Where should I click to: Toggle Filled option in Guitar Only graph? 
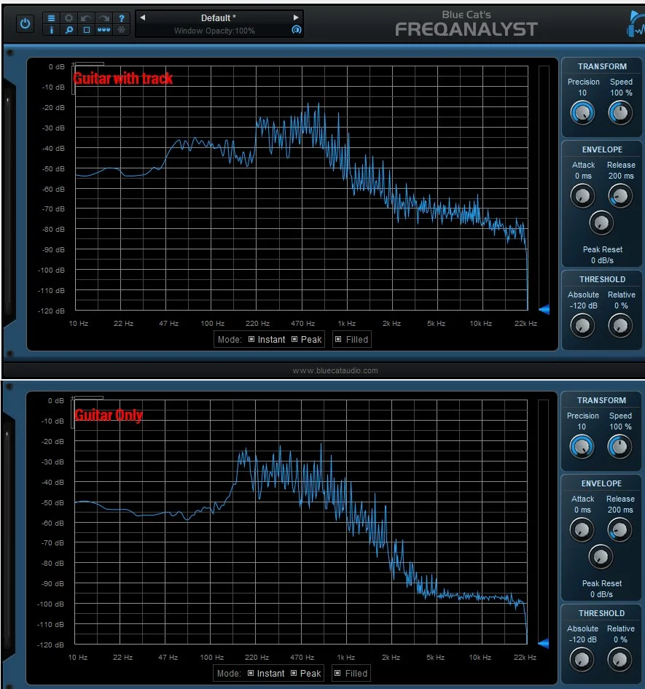(351, 673)
